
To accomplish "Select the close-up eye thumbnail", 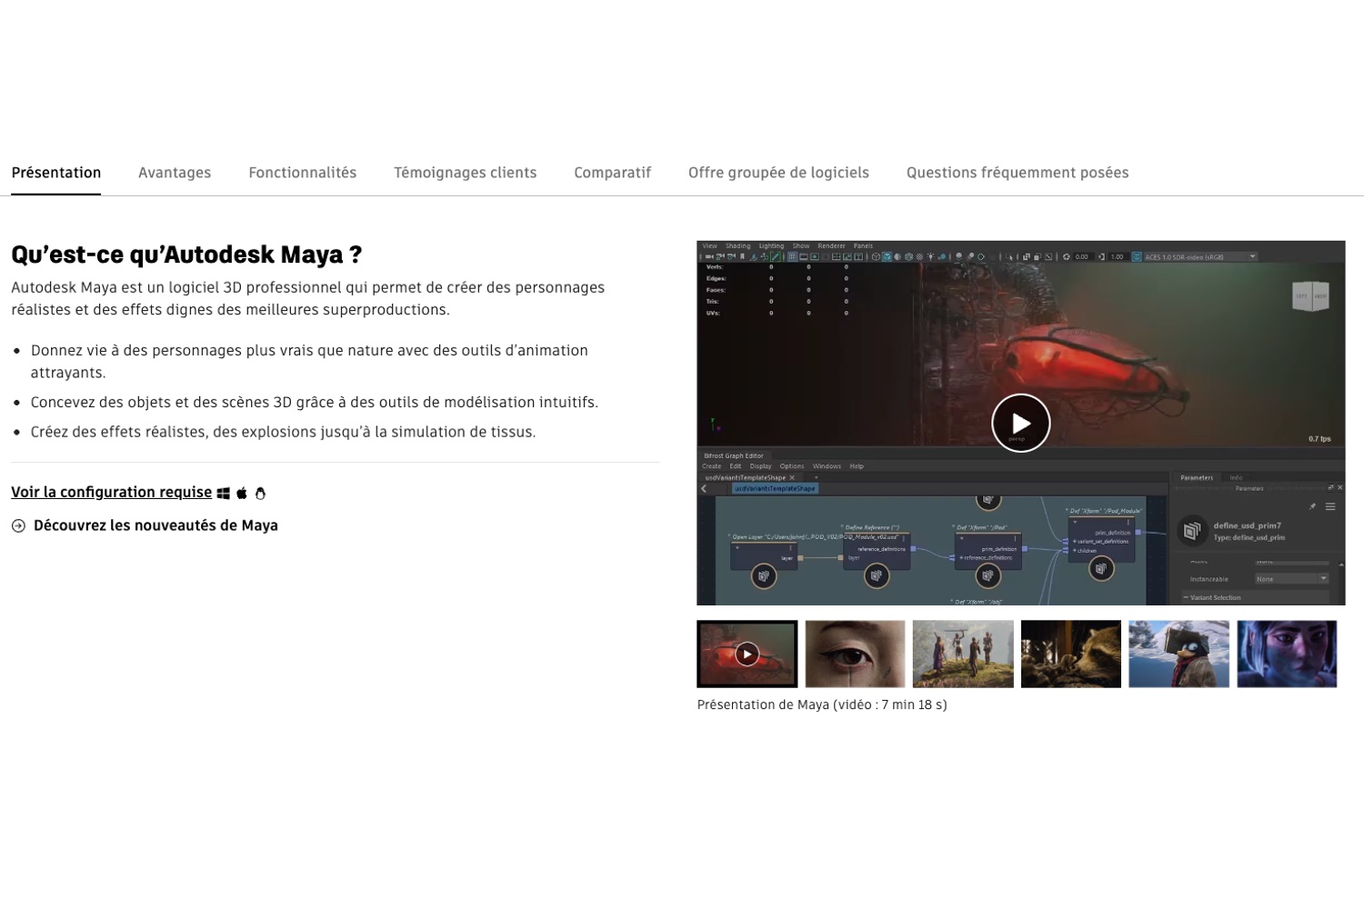I will click(855, 654).
